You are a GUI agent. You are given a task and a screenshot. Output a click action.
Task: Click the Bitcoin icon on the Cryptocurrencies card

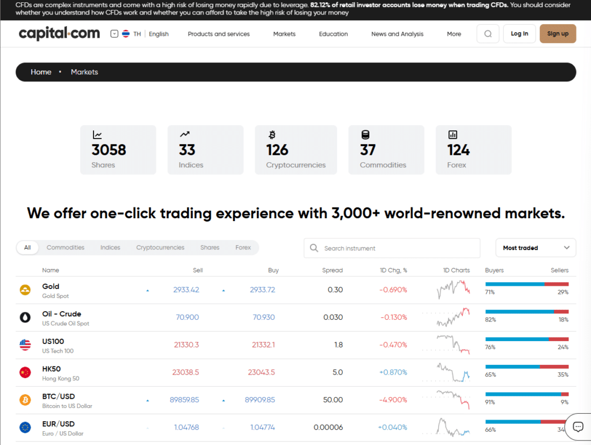coord(272,134)
